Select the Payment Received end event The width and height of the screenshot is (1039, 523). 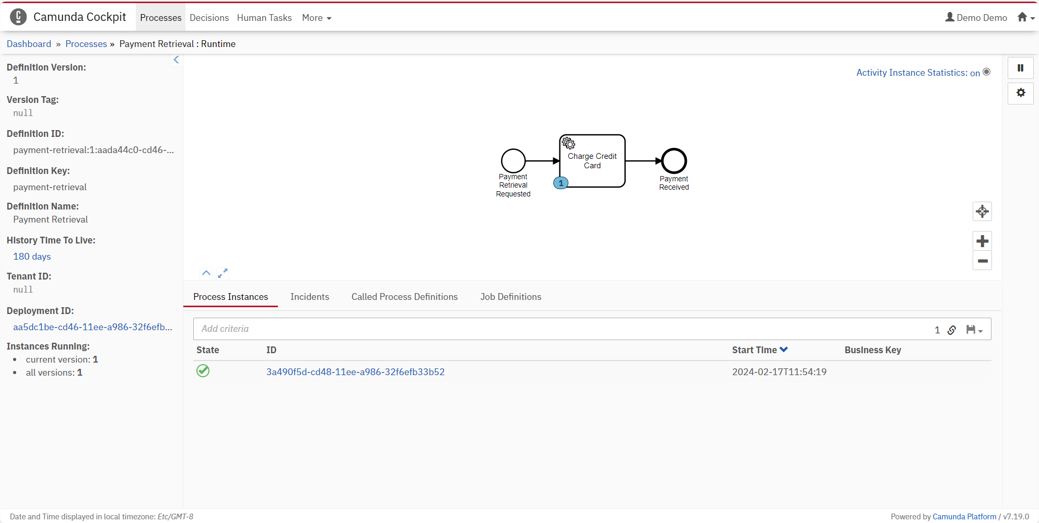pos(674,161)
